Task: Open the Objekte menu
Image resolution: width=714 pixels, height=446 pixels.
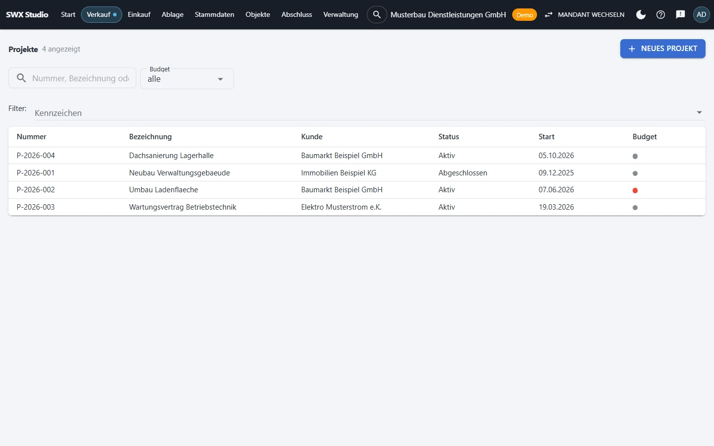Action: 258,14
